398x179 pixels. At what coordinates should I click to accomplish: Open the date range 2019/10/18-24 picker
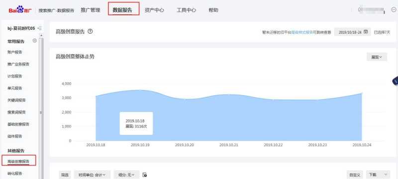[x=352, y=32]
